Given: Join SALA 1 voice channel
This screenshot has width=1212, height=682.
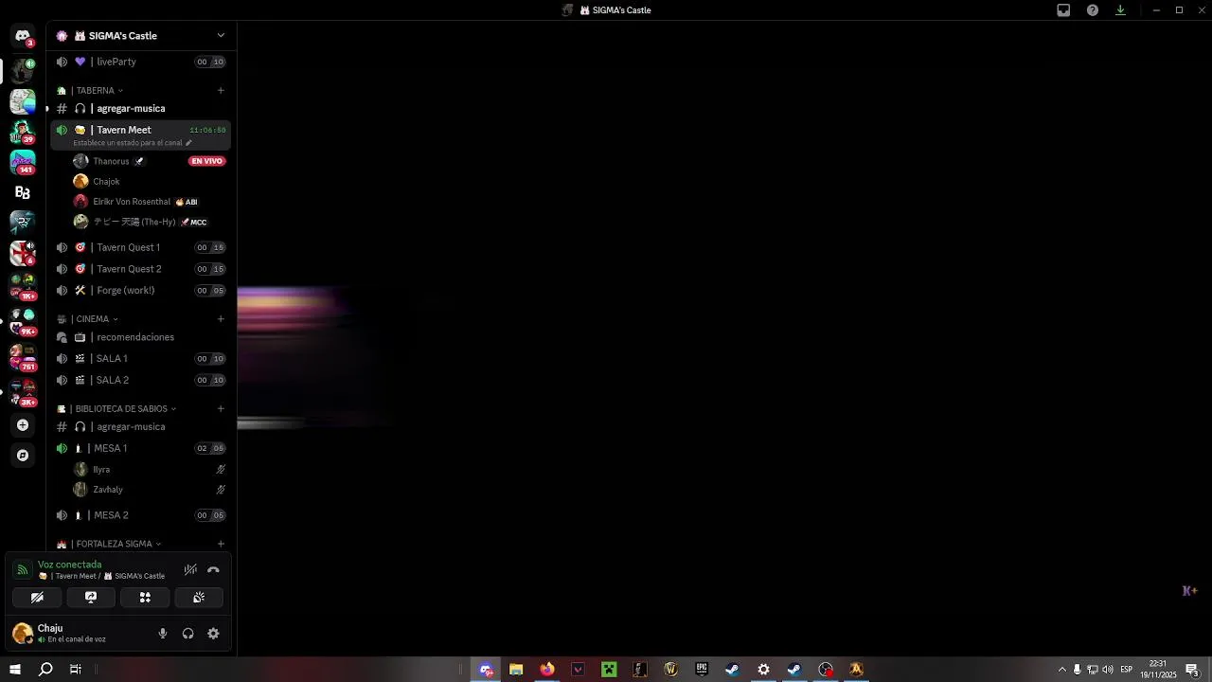Looking at the screenshot, I should tap(140, 359).
